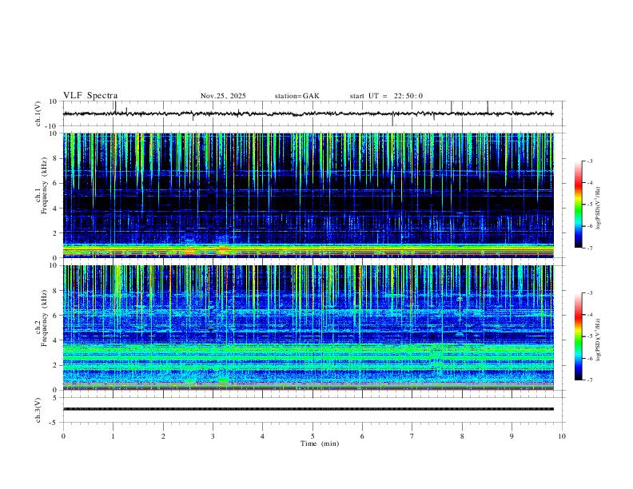Click the ch.1 voltage waveform trace

point(308,113)
